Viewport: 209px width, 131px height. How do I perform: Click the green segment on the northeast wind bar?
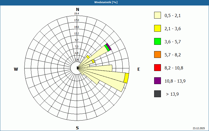(107, 48)
